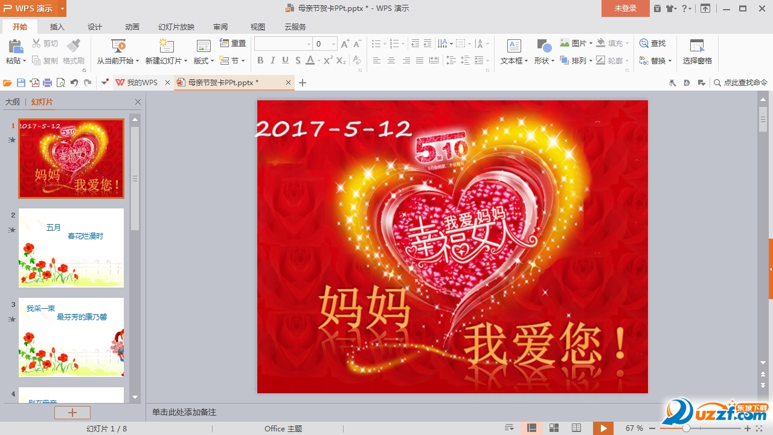Screen dimensions: 773x435
Task: Expand the Replace (替换) dropdown
Action: [670, 61]
